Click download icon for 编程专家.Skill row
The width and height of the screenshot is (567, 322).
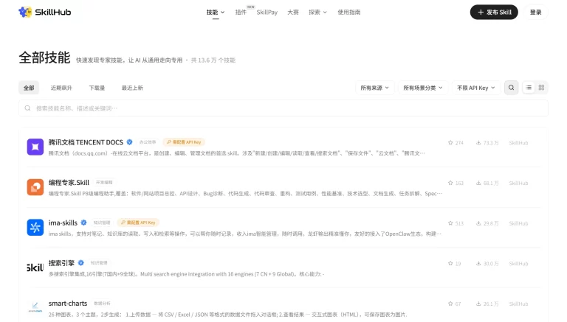click(478, 183)
